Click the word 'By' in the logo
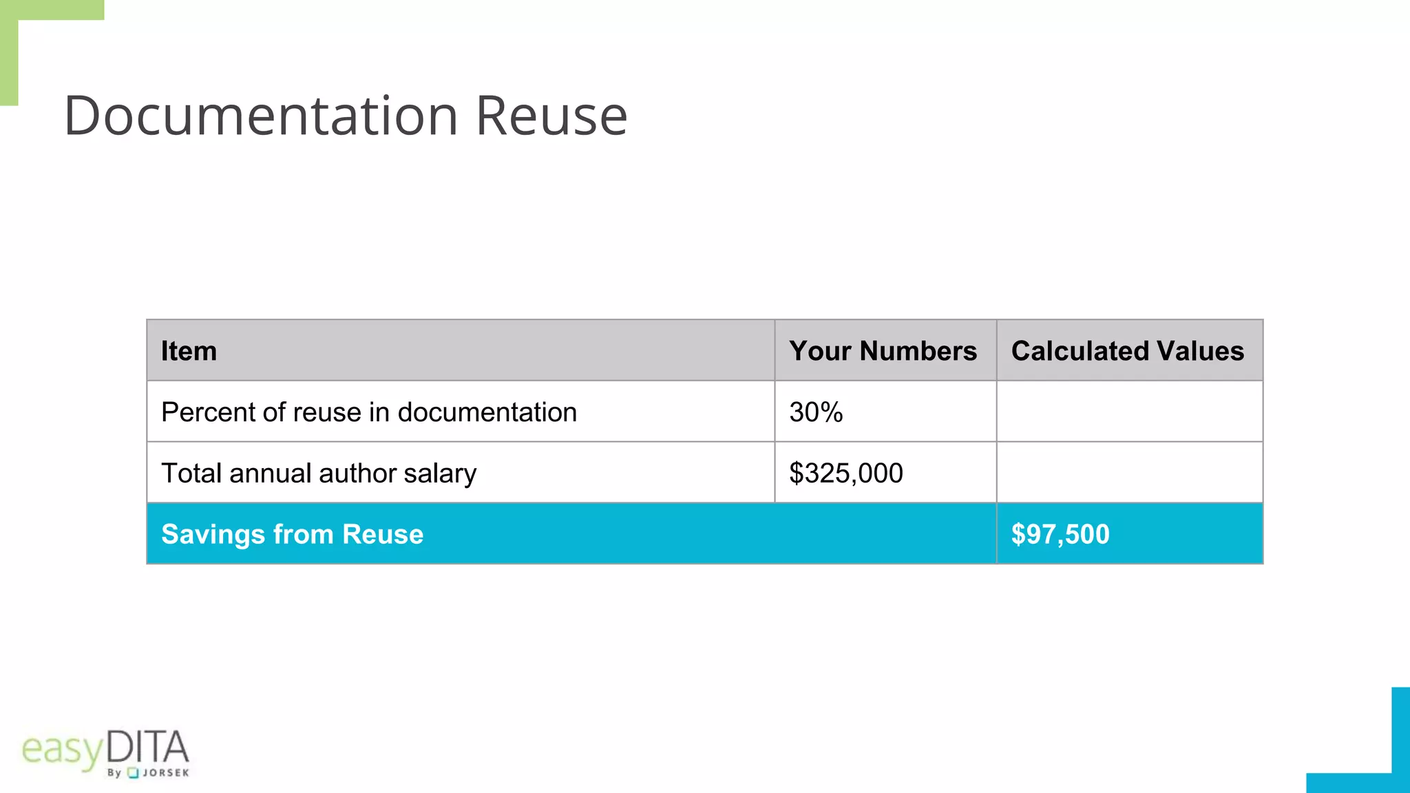Screen dimensions: 1410x793 tap(114, 773)
